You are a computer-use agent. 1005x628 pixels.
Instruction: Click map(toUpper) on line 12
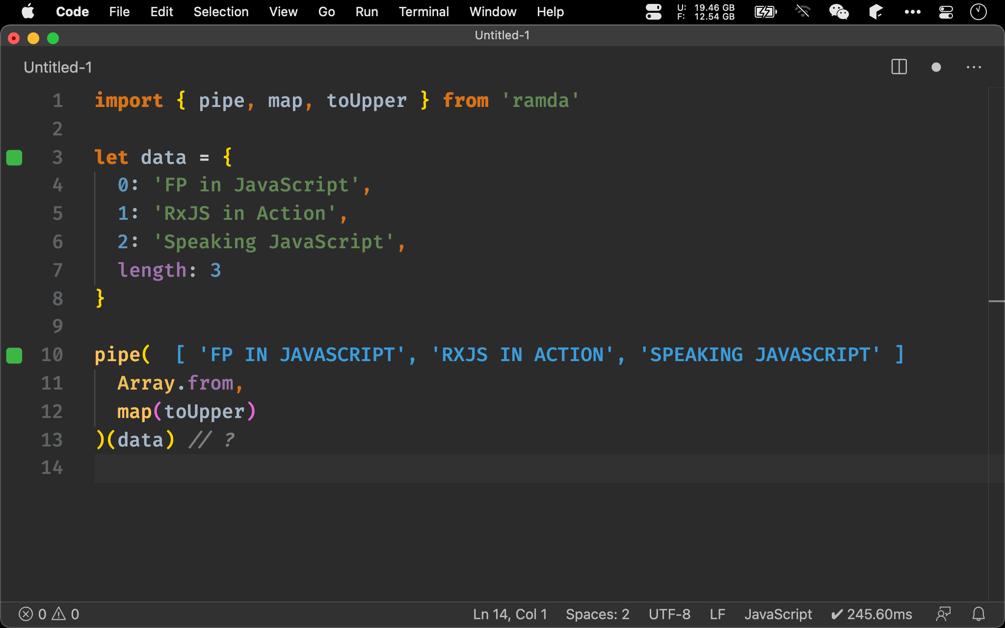[x=186, y=412]
